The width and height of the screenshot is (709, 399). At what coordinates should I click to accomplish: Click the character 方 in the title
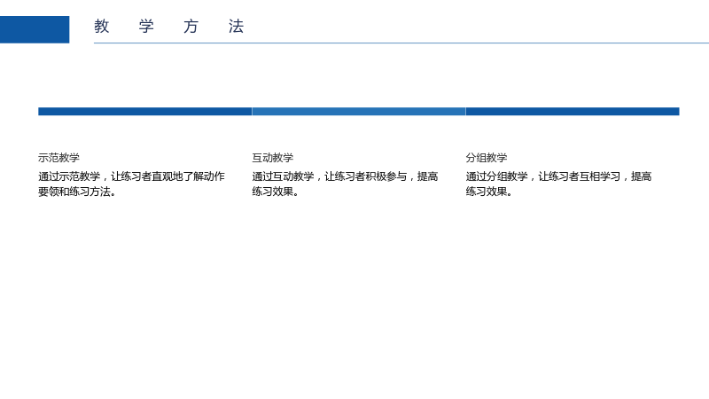[x=191, y=27]
